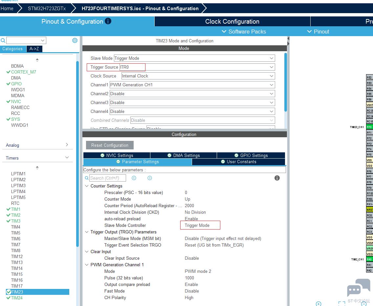Switch to Pinout & Configuration tab
The width and height of the screenshot is (373, 306).
[x=77, y=21]
